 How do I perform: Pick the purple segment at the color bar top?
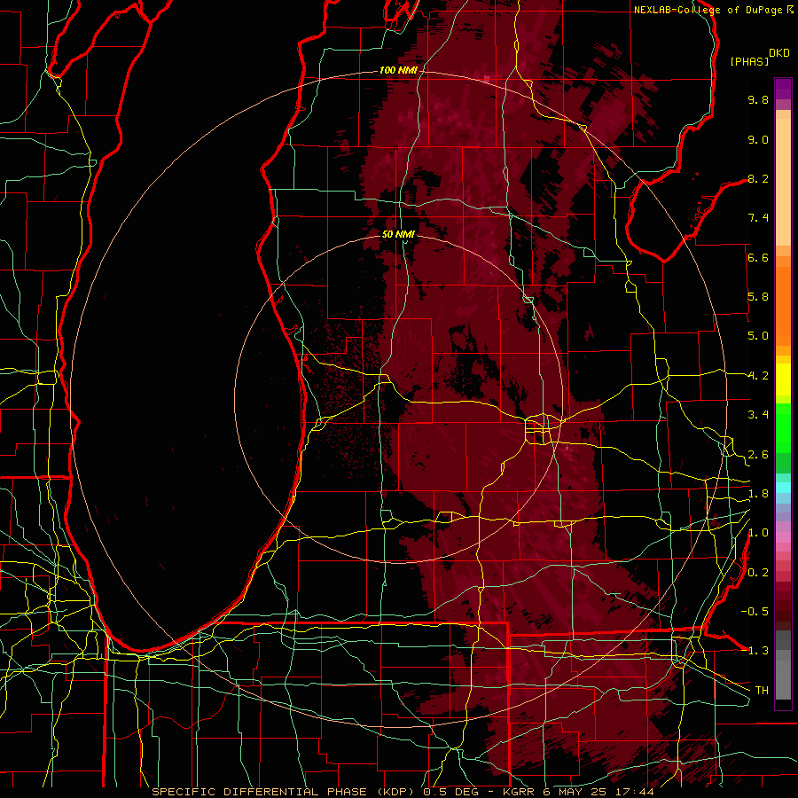[783, 89]
